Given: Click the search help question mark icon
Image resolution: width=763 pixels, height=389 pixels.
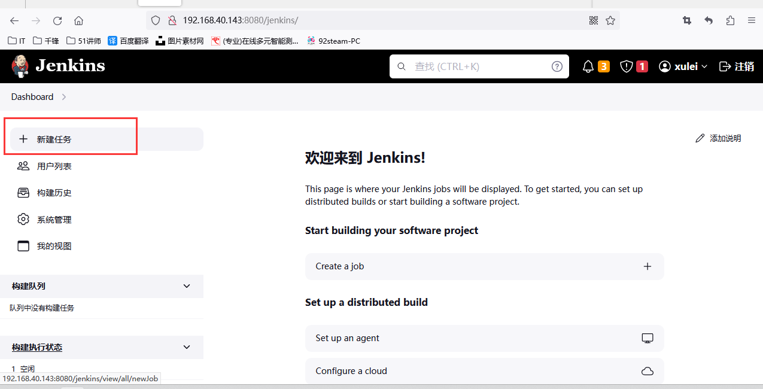Looking at the screenshot, I should tap(557, 66).
